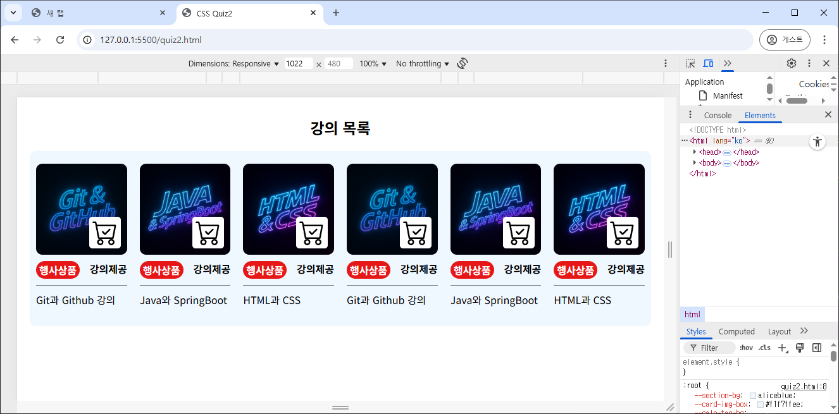
Task: Toggle computed styles sidebar icon
Action: [817, 348]
